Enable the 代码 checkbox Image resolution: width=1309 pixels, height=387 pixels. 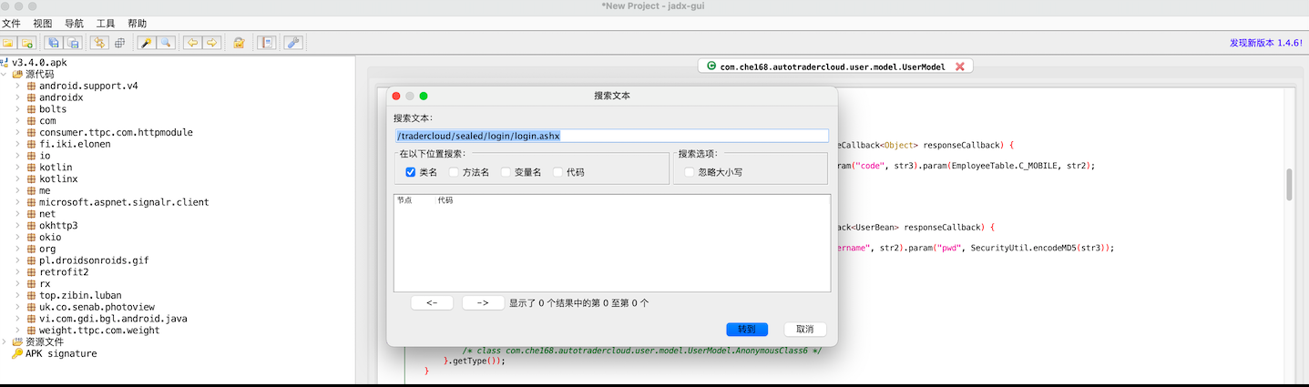557,172
